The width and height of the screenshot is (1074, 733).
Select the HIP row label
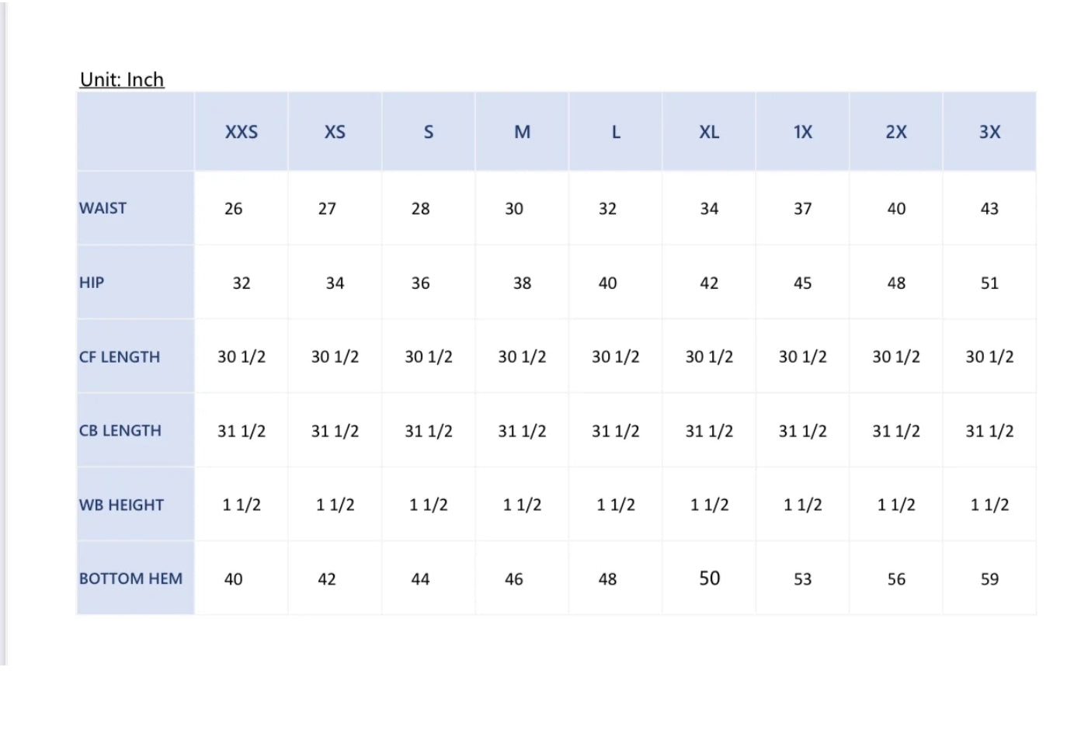point(92,283)
